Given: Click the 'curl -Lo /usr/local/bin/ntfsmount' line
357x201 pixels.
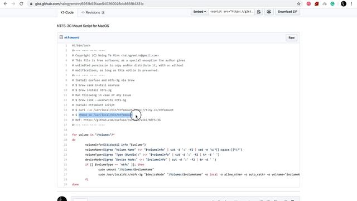Looking at the screenshot, I should click(123, 110).
